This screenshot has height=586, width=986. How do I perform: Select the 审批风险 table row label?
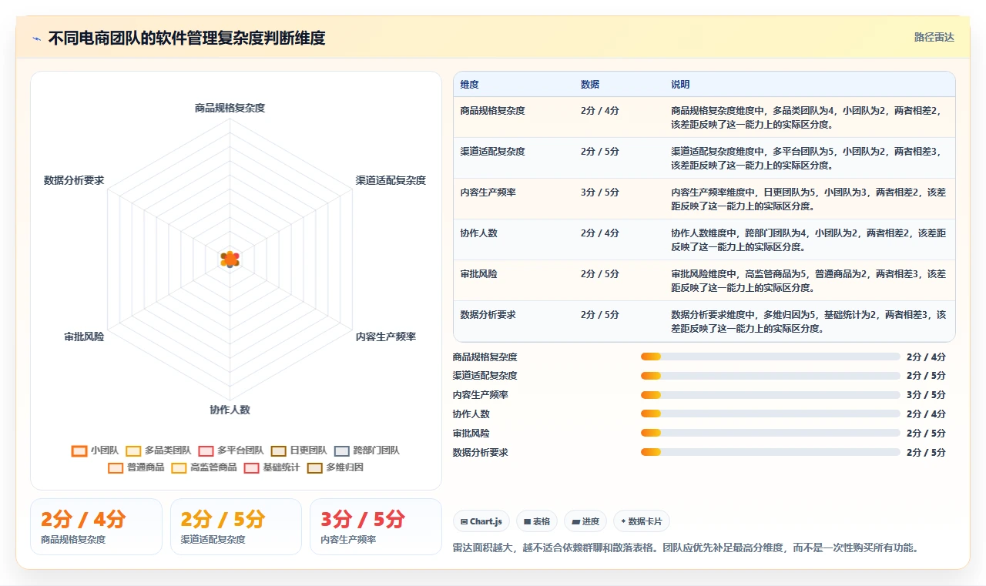tap(478, 273)
